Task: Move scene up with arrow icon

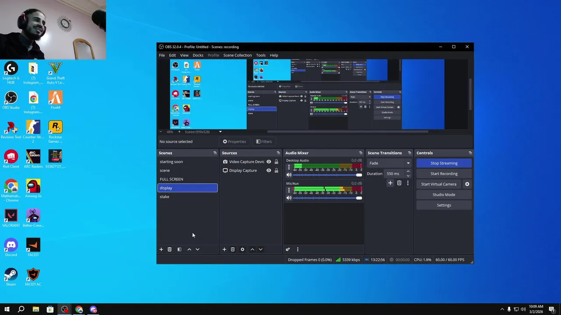Action: pos(189,249)
